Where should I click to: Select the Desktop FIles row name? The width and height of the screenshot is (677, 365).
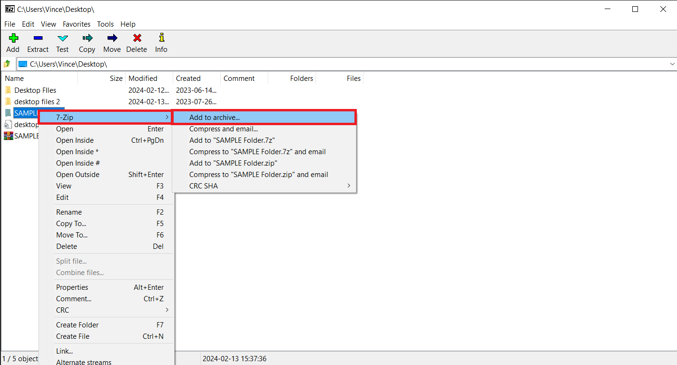[35, 90]
